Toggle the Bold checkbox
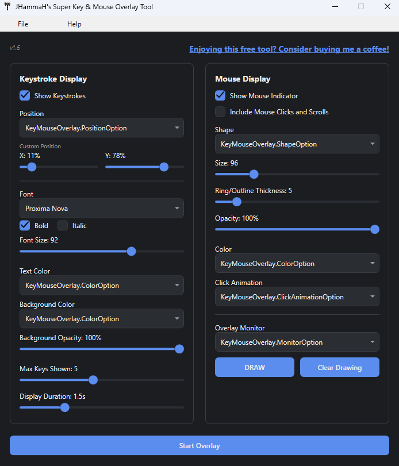This screenshot has height=466, width=399. coord(25,226)
